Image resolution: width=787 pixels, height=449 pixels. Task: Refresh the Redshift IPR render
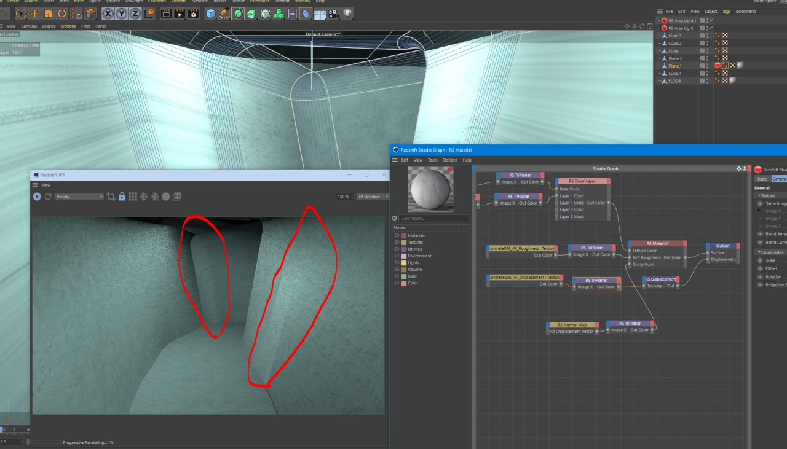coord(47,197)
